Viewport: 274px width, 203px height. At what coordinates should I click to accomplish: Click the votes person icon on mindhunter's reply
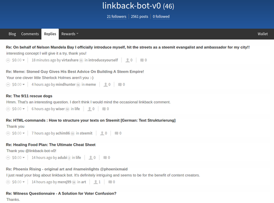[x=106, y=85]
